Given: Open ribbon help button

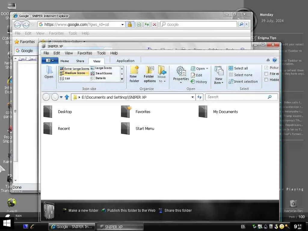Looking at the screenshot, I should point(275,60).
